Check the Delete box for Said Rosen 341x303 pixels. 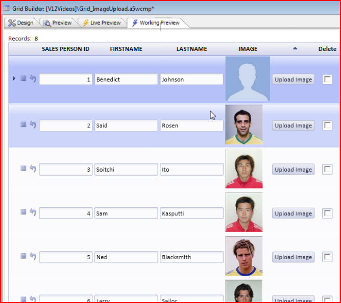pyautogui.click(x=327, y=125)
